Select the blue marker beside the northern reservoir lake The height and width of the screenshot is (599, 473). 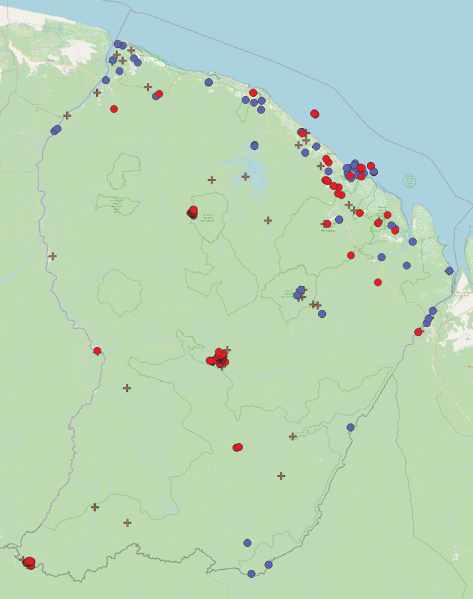254,145
